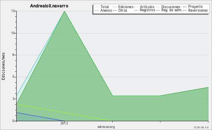Click the Registros legend label
The image size is (212, 130).
pyautogui.click(x=147, y=10)
